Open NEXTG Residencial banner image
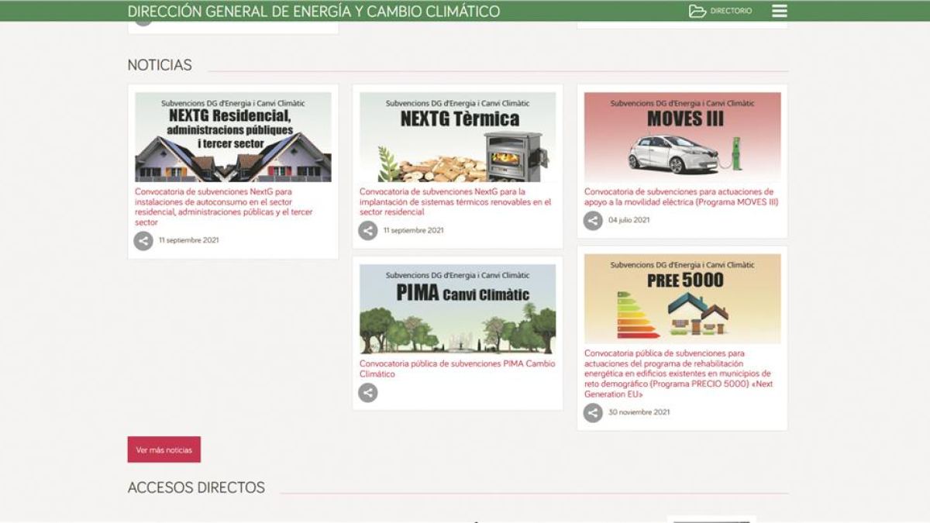Screen dimensions: 930x523 (233, 137)
